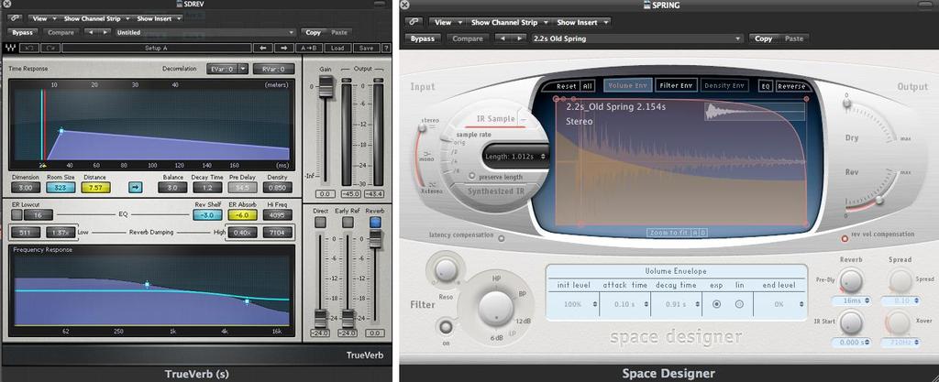Open View dropdown in SDREV window
939x382 pixels.
(x=42, y=18)
